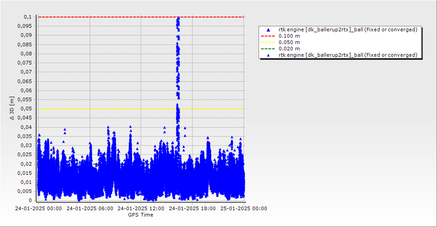Click y-axis tick label "0,07"
Image resolution: width=437 pixels, height=227 pixels.
coord(26,72)
